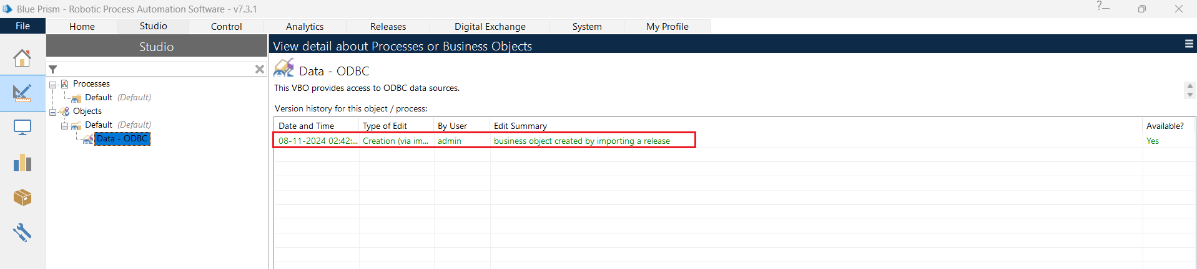The image size is (1197, 269).
Task: Go to the My Profile tab
Action: click(667, 26)
